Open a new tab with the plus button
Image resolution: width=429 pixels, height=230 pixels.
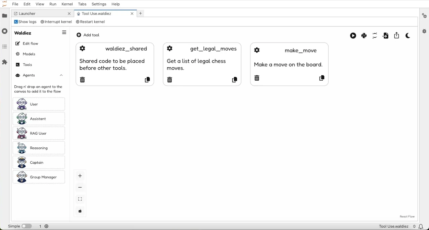pos(140,13)
